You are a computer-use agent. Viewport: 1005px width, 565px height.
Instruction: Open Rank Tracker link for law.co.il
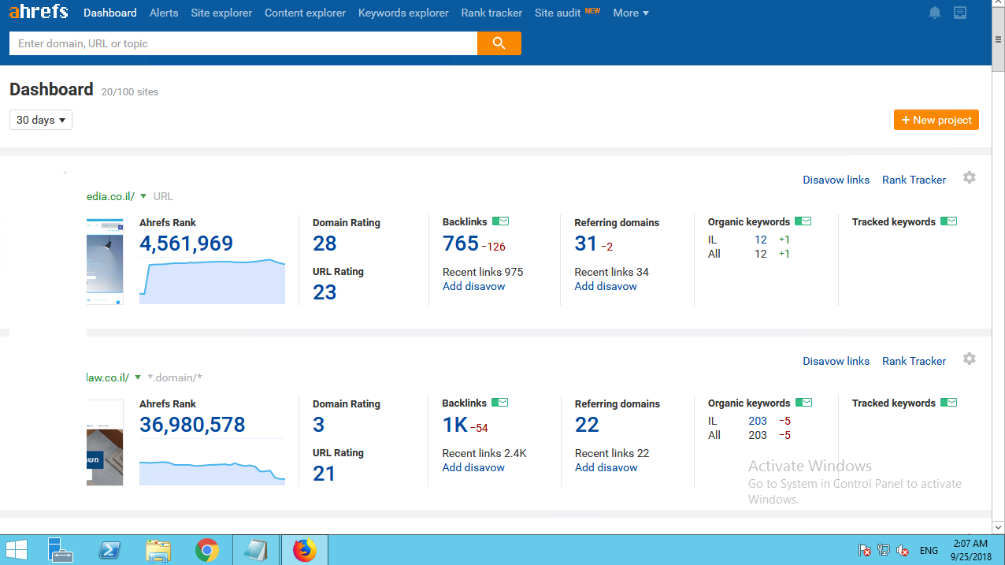point(914,361)
